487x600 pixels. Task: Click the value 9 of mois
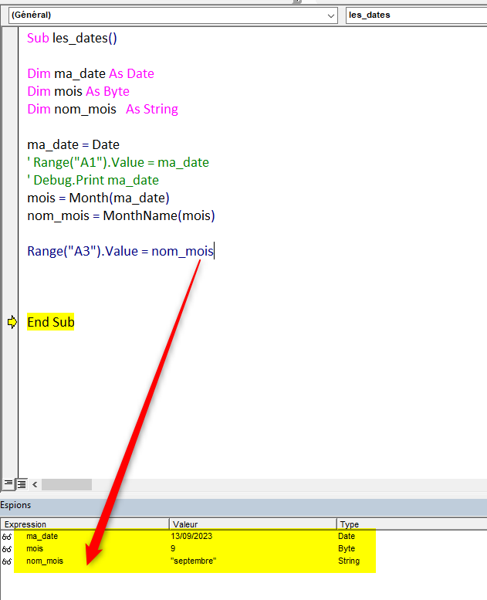(x=173, y=549)
